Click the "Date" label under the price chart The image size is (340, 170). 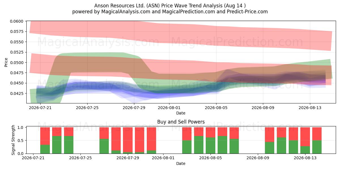point(181,113)
